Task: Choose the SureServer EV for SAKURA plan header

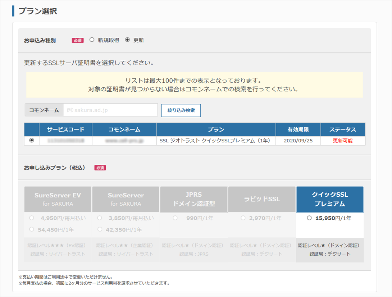Action: pyautogui.click(x=58, y=199)
